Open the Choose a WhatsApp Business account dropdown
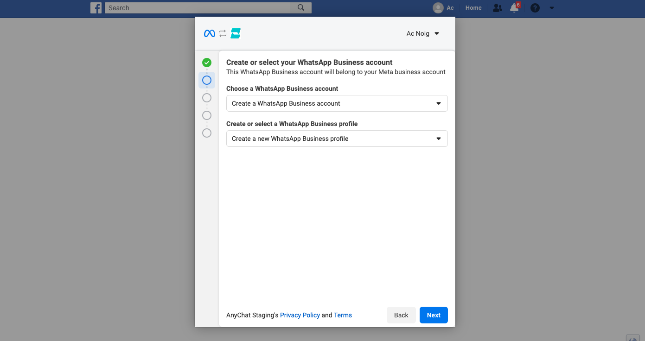645x341 pixels. point(337,103)
